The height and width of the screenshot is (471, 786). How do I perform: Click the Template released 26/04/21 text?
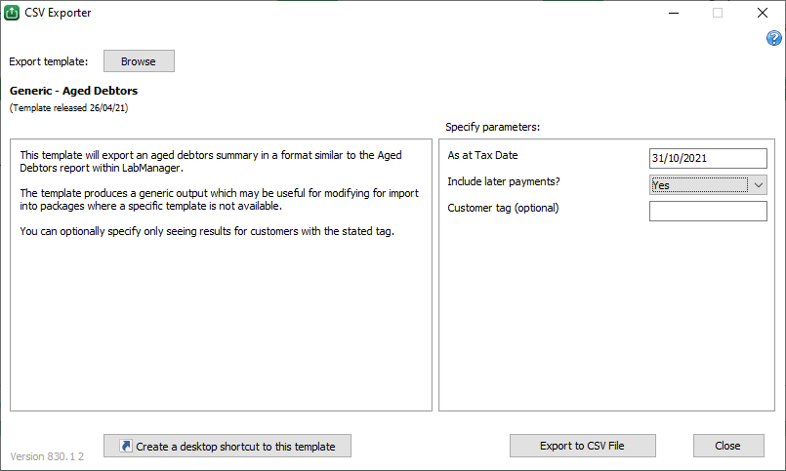pos(68,108)
